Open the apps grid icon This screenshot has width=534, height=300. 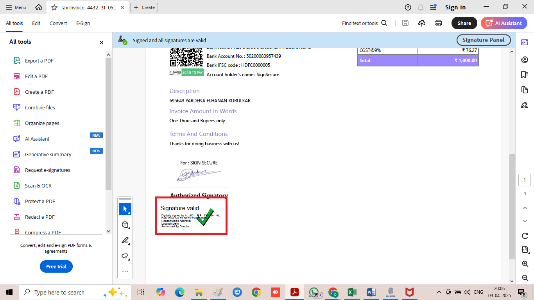433,7
